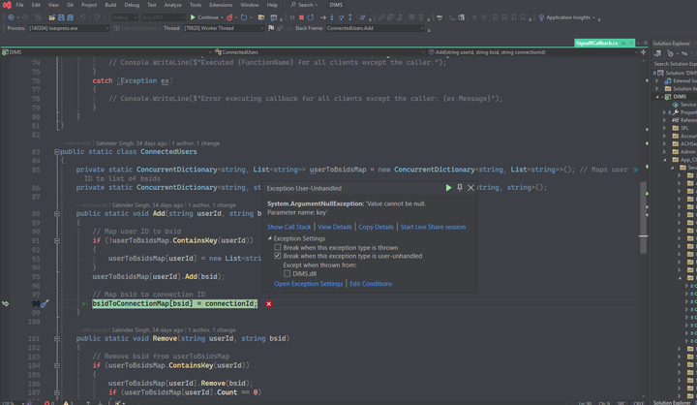This screenshot has width=697, height=405.
Task: Click the single Save disk icon
Action: tap(61, 17)
